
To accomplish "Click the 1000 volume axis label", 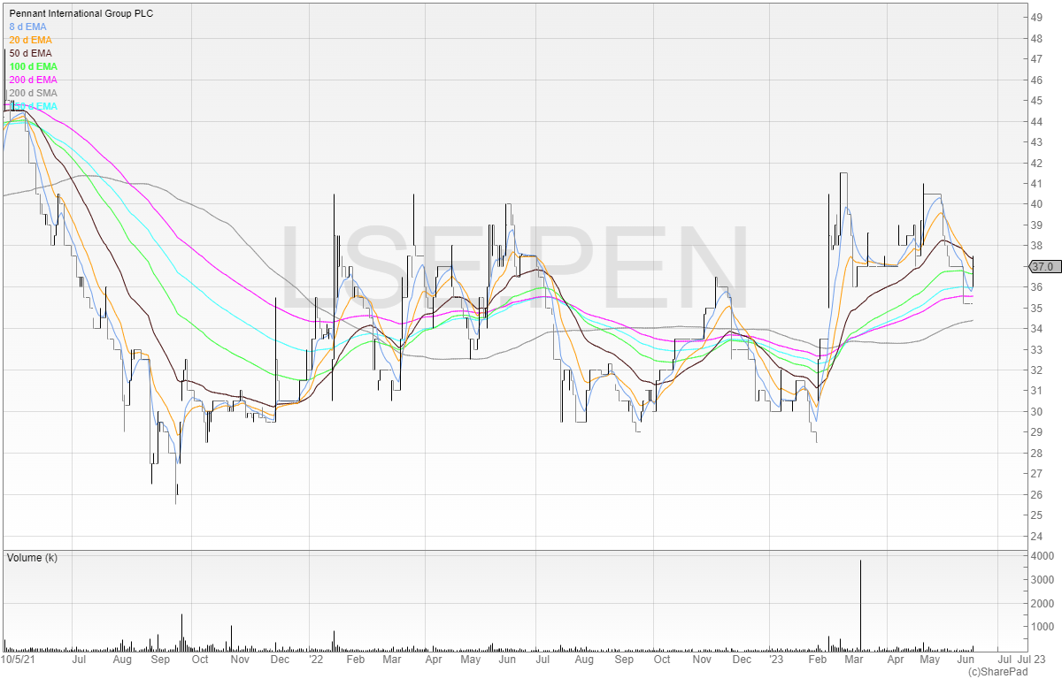I will 1041,627.
